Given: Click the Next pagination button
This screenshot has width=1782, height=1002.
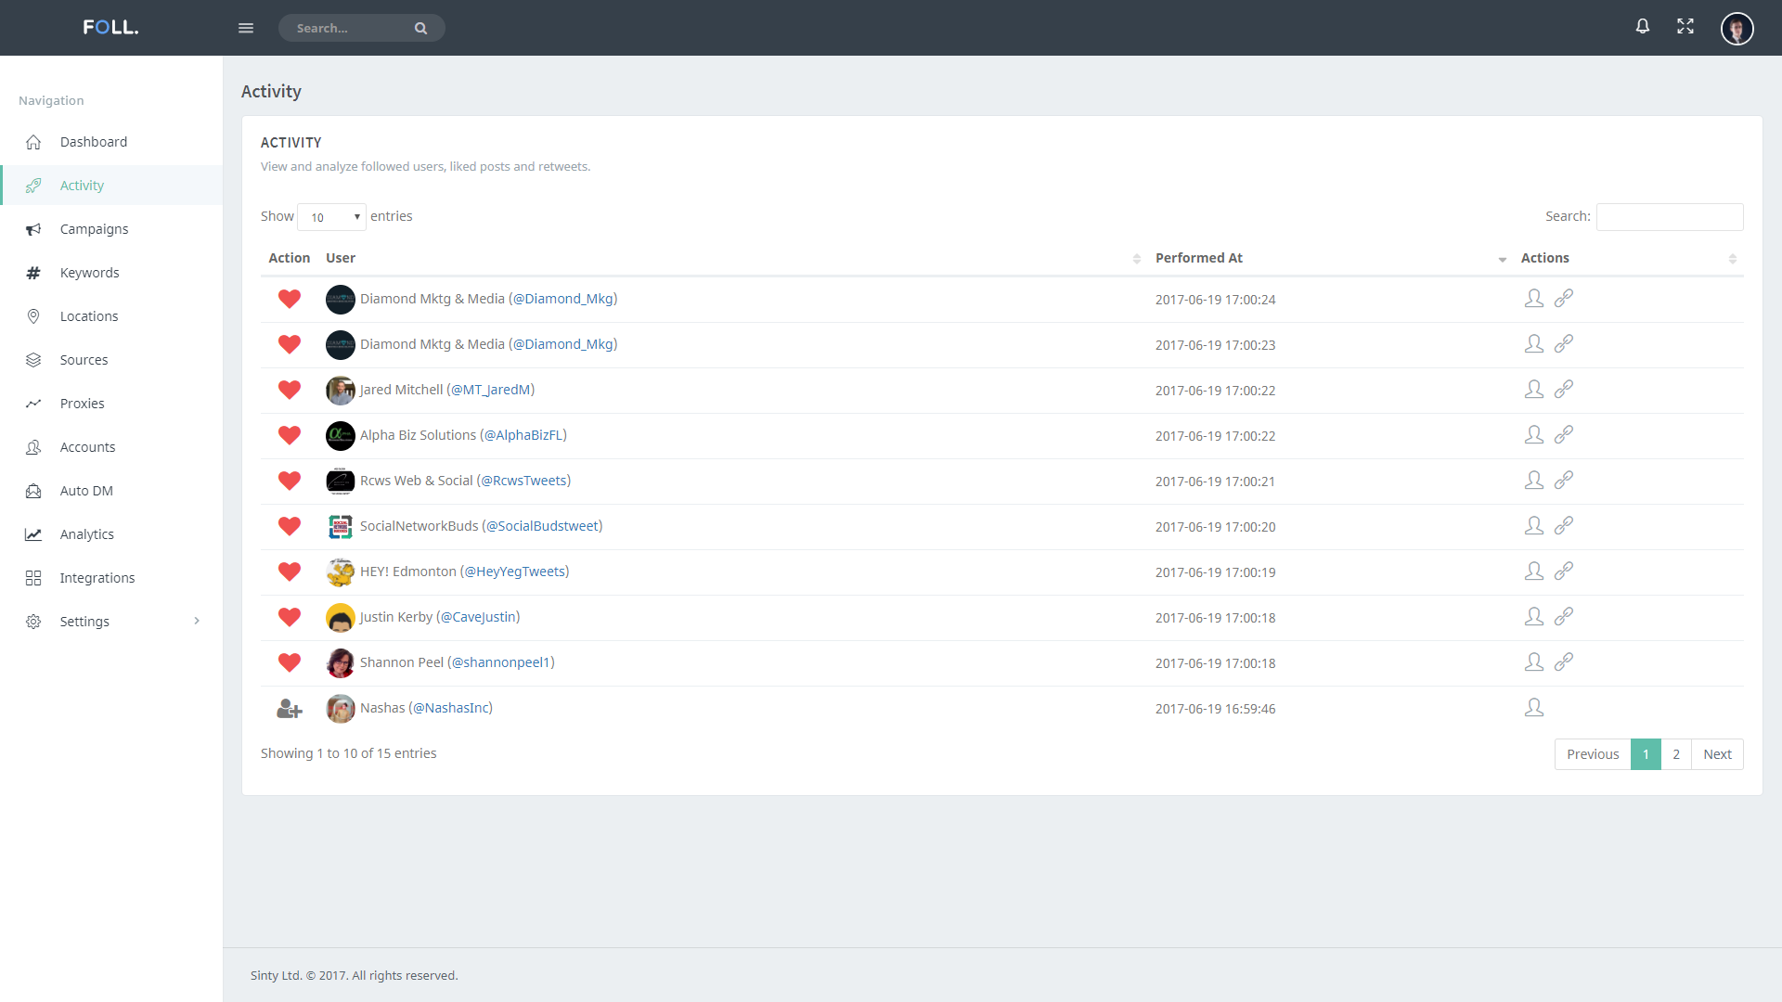Looking at the screenshot, I should pos(1717,754).
